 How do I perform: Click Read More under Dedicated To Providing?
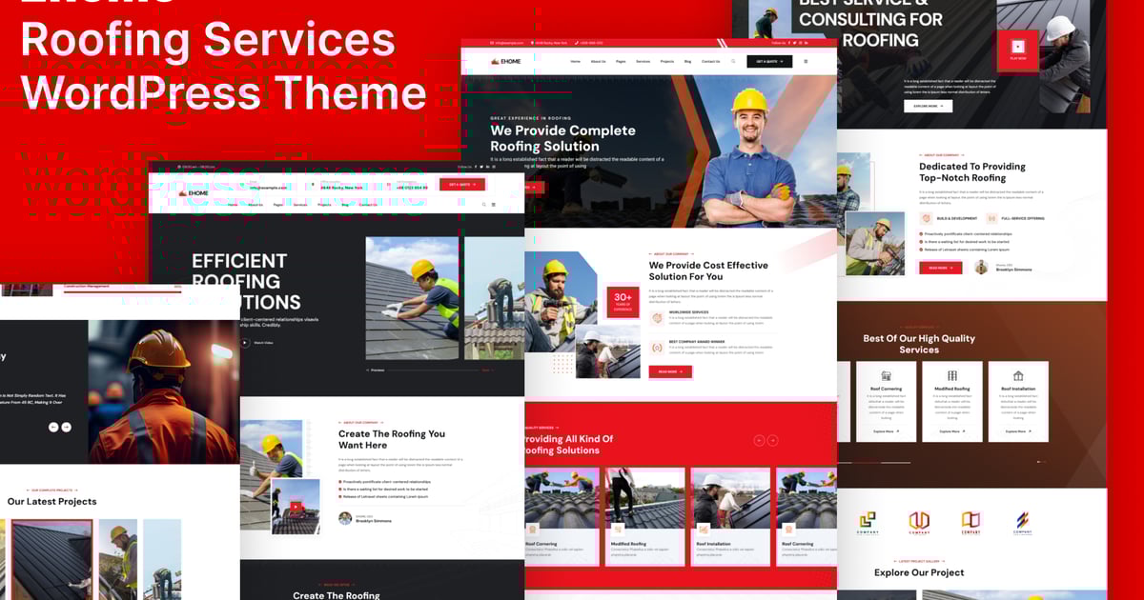940,268
